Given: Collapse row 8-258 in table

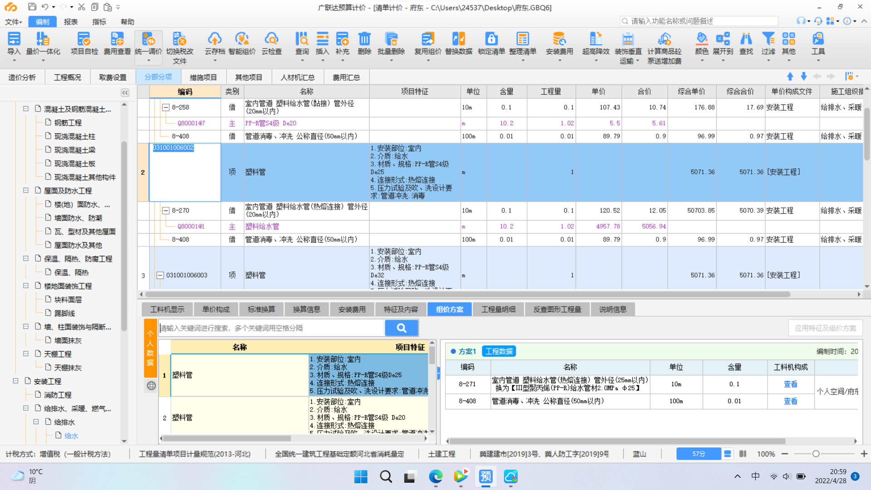Looking at the screenshot, I should [166, 108].
